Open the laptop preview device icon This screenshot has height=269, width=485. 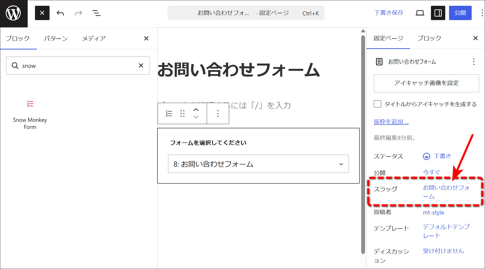420,13
